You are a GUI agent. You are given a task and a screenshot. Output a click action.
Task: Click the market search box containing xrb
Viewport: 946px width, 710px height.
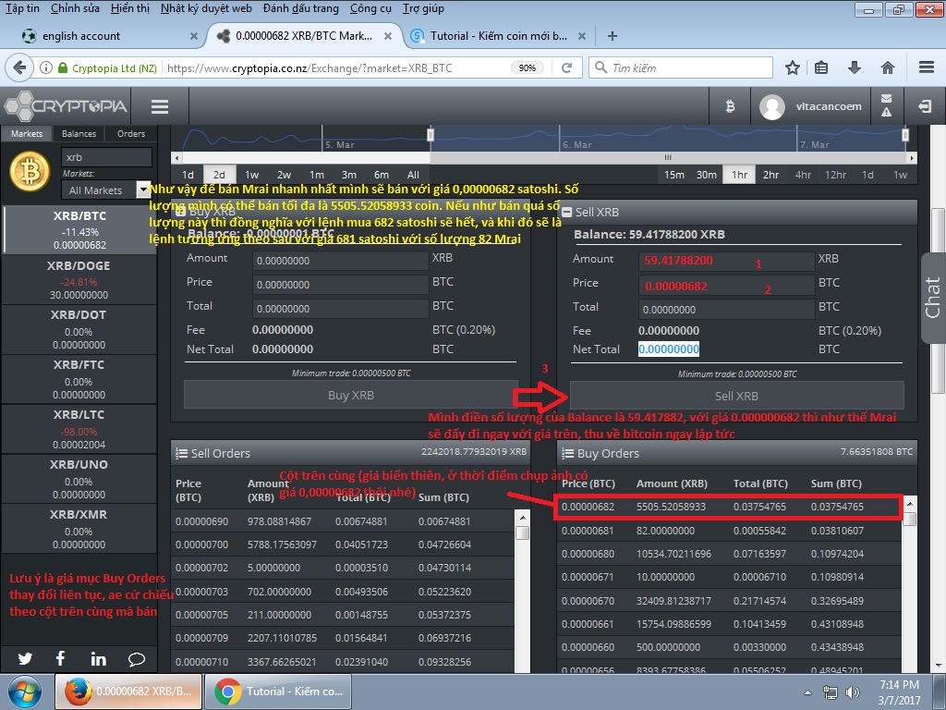coord(106,157)
